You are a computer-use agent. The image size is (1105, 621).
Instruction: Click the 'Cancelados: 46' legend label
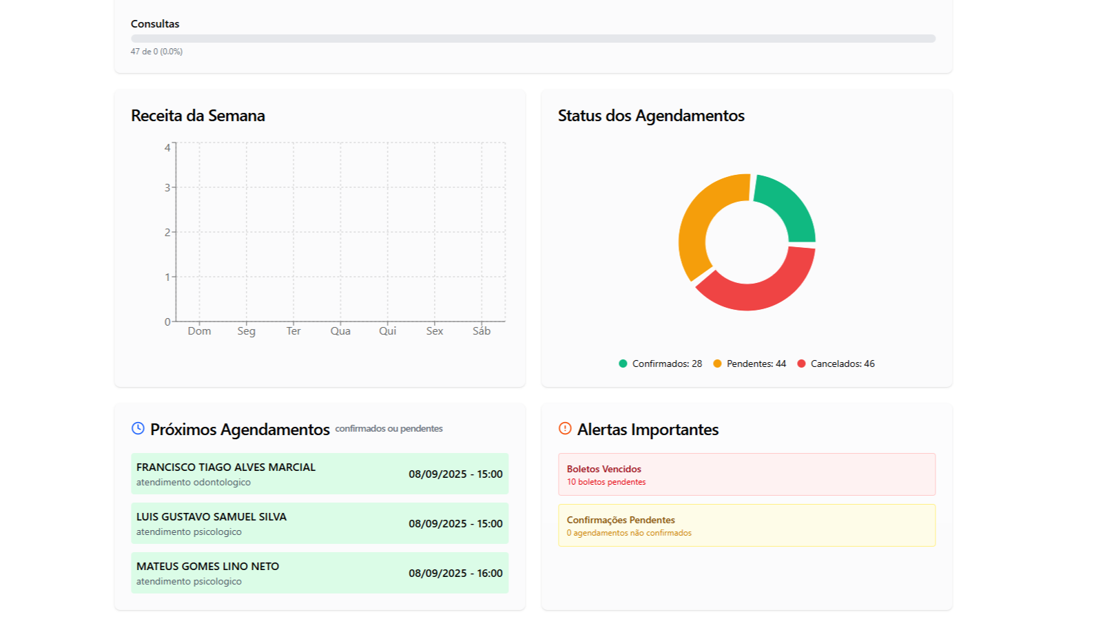843,364
